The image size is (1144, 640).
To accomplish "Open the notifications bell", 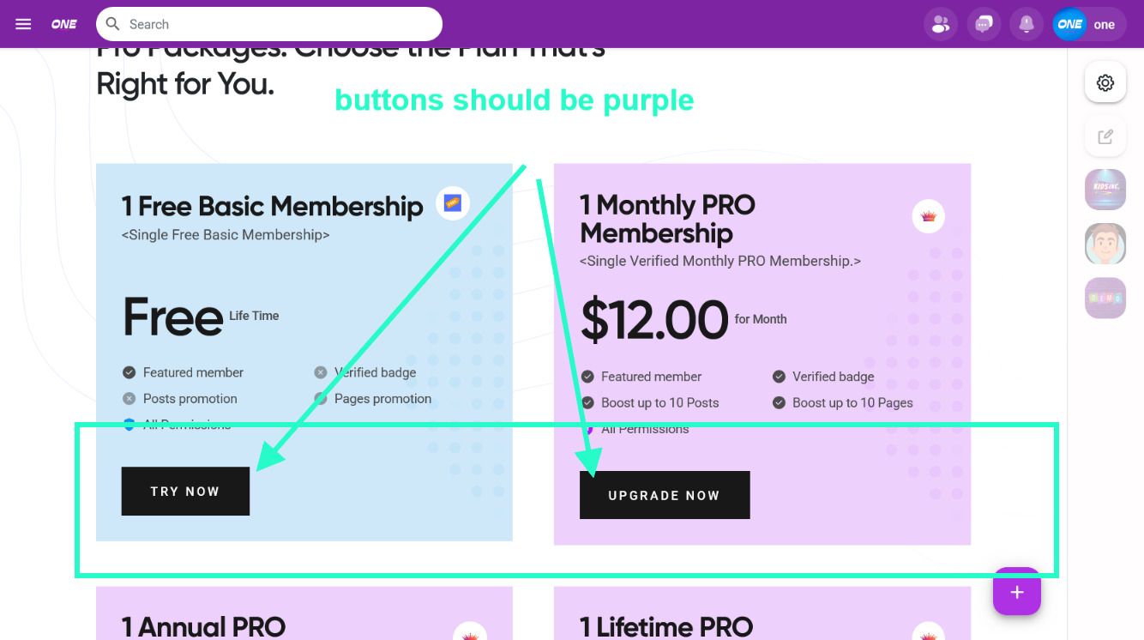I will 1027,24.
